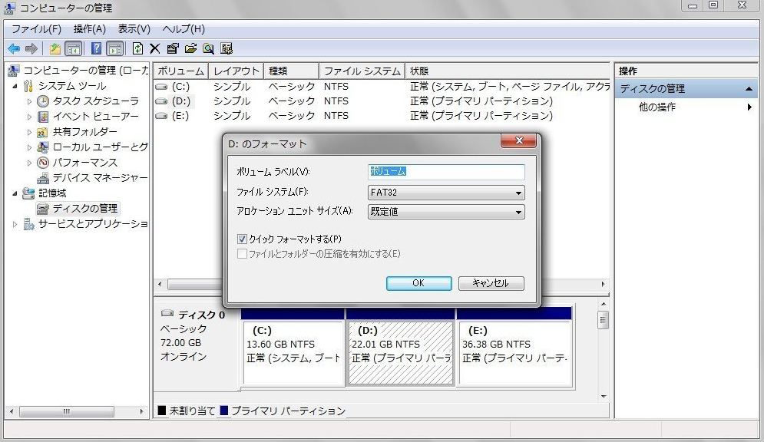Image resolution: width=764 pixels, height=442 pixels.
Task: Click the disabled 圧縮を有効にする checkbox
Action: [x=242, y=254]
